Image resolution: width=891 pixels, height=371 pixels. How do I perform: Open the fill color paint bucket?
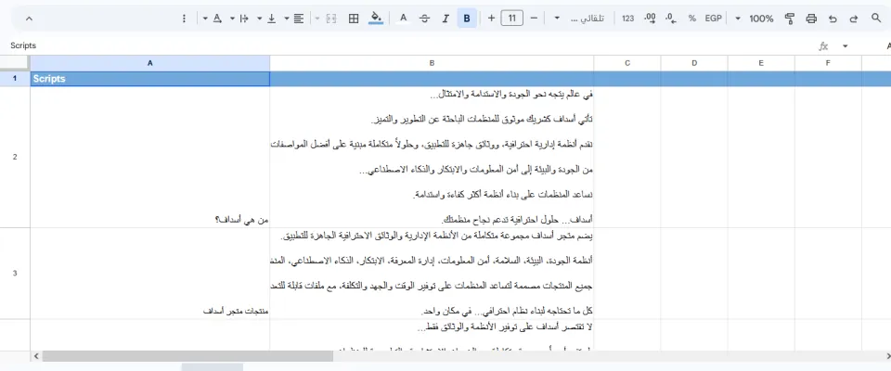click(375, 19)
